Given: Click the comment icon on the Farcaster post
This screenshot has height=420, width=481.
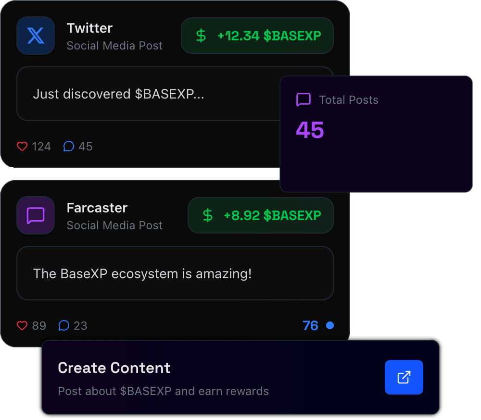Looking at the screenshot, I should pyautogui.click(x=64, y=325).
